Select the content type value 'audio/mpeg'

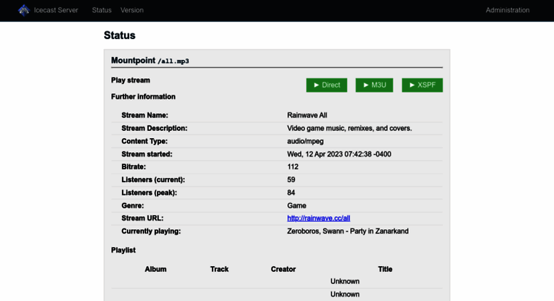point(305,142)
